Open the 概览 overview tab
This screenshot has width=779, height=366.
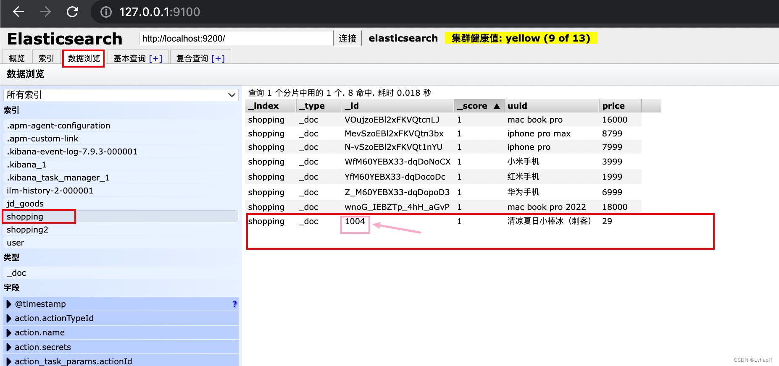pos(17,58)
